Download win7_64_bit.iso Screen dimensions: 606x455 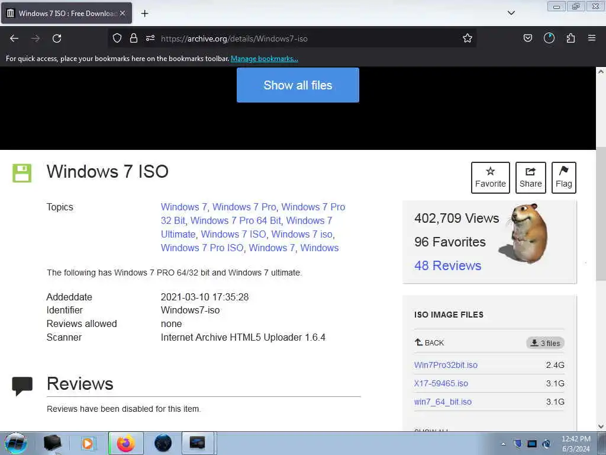tap(443, 402)
